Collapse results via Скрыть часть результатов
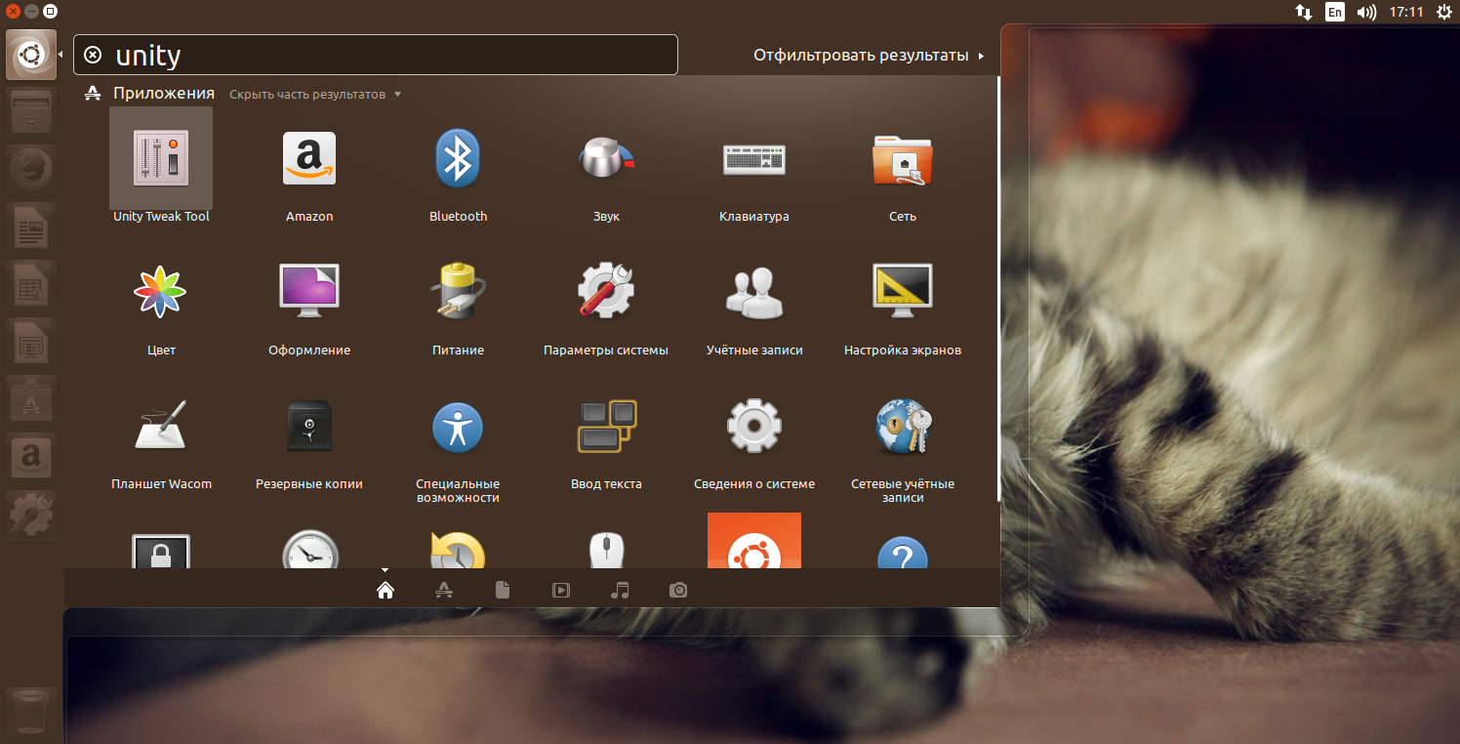 tap(315, 95)
